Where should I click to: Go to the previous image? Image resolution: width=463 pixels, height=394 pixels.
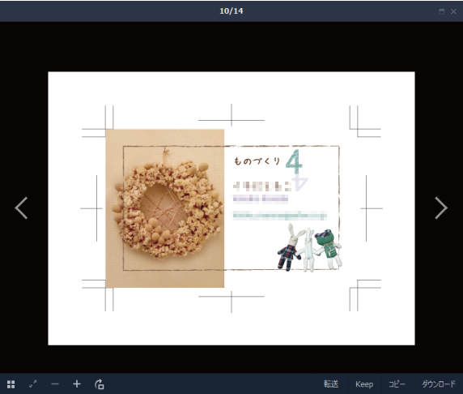pyautogui.click(x=21, y=208)
